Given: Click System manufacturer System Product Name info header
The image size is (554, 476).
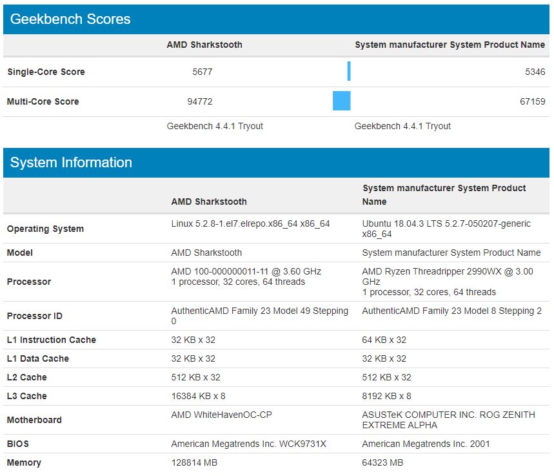Looking at the screenshot, I should pyautogui.click(x=444, y=194).
